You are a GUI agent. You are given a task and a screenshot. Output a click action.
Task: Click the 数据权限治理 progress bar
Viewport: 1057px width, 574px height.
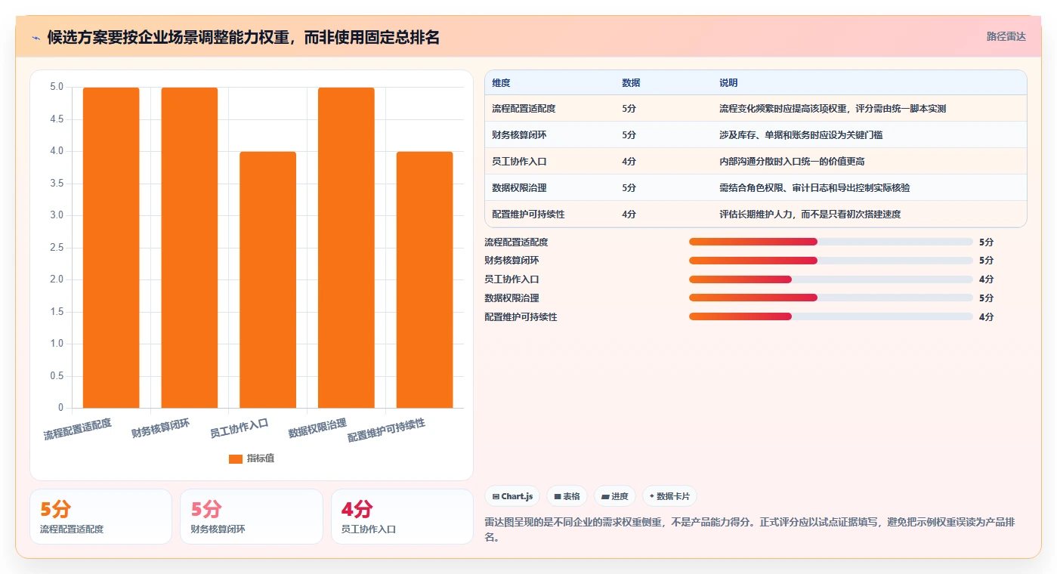click(830, 298)
